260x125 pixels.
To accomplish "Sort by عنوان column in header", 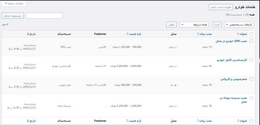I will [242, 34].
